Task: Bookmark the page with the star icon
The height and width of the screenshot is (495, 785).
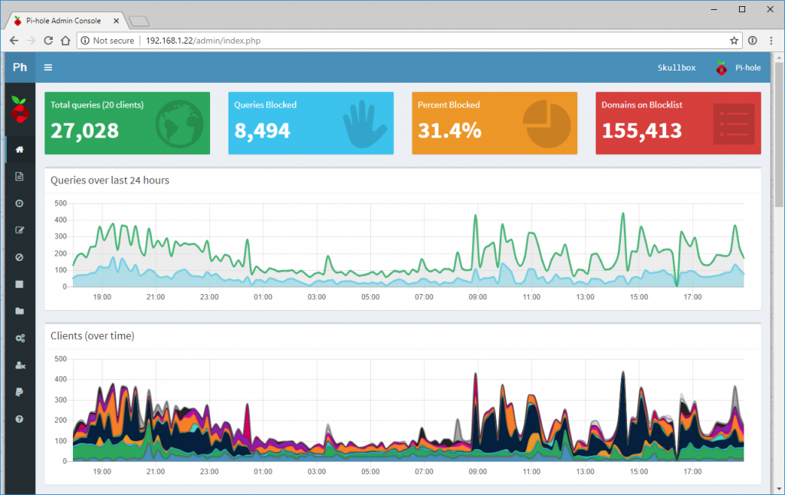Action: coord(734,41)
